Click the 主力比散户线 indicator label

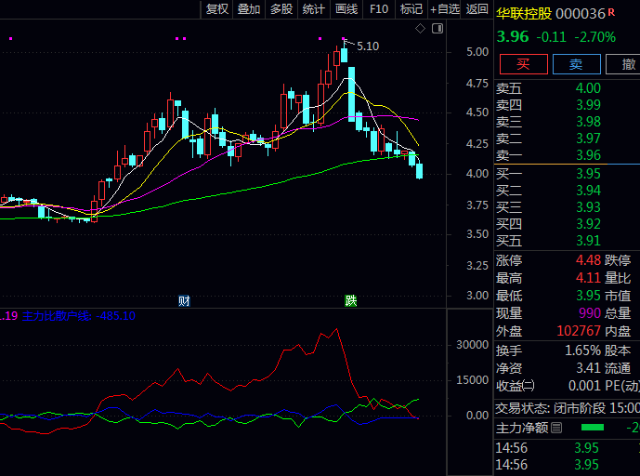[x=78, y=316]
